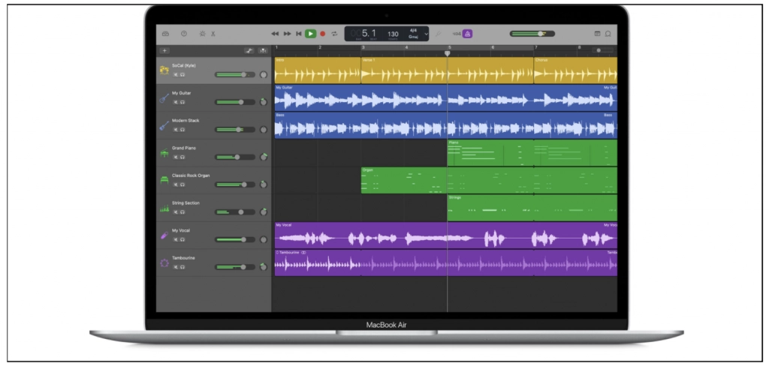Open the LCD display mode dropdown arrow
The height and width of the screenshot is (366, 769).
[426, 34]
